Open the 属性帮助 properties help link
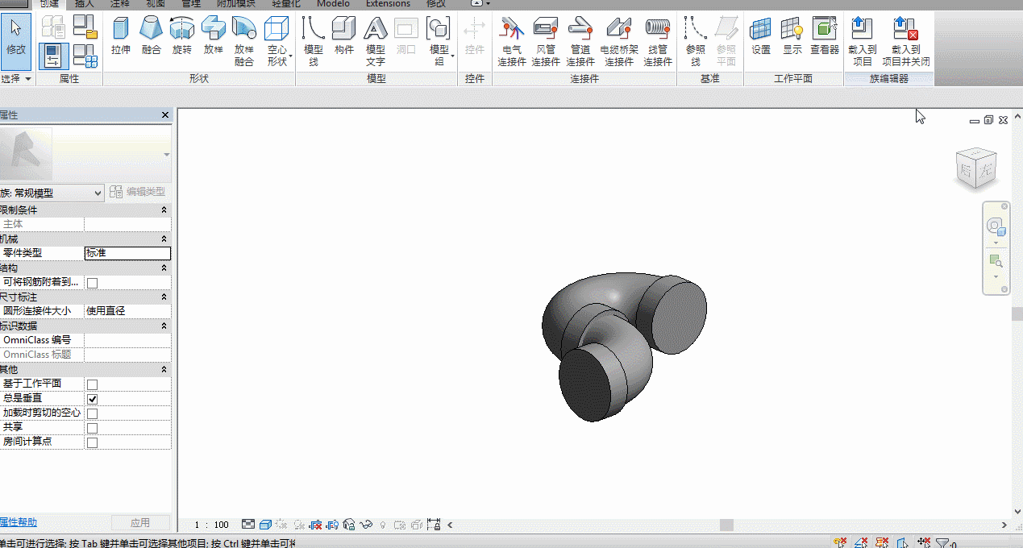 coord(18,522)
